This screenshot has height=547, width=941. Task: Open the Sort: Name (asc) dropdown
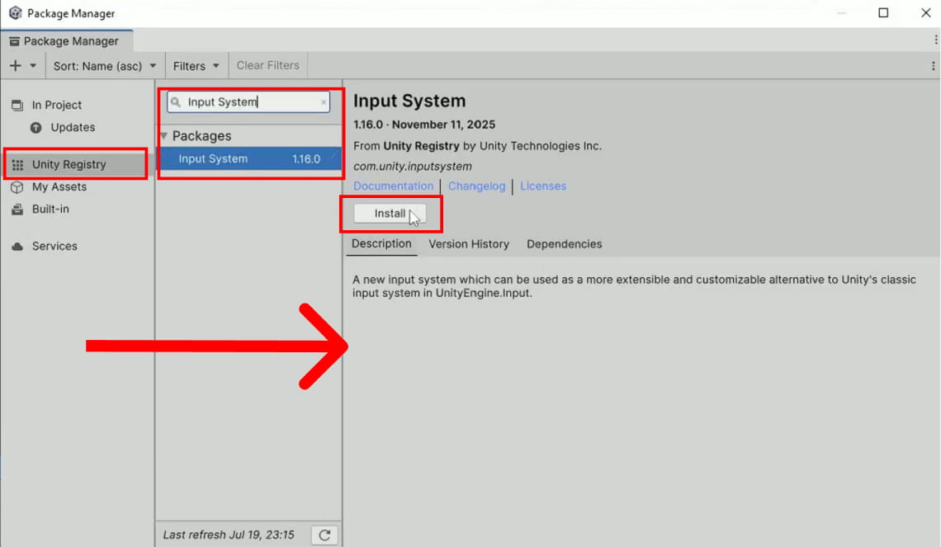[105, 66]
